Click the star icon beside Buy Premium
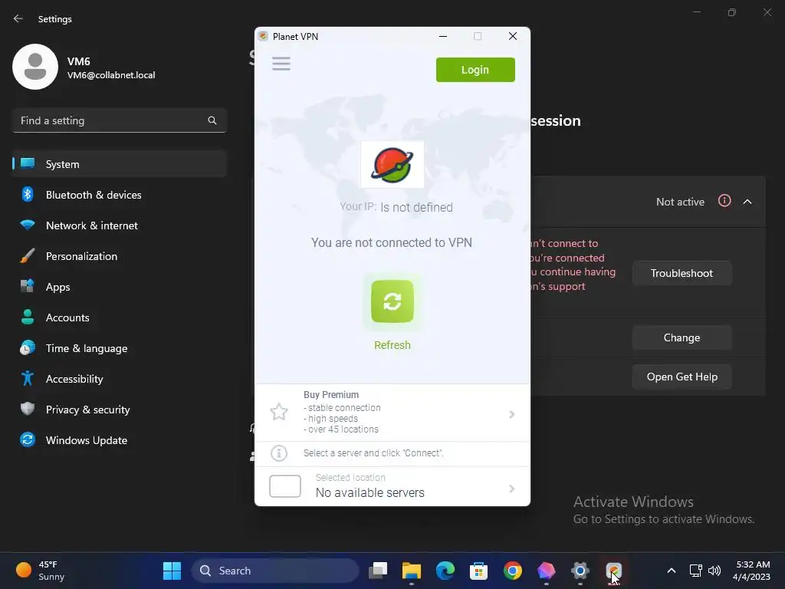785x589 pixels. 279,412
